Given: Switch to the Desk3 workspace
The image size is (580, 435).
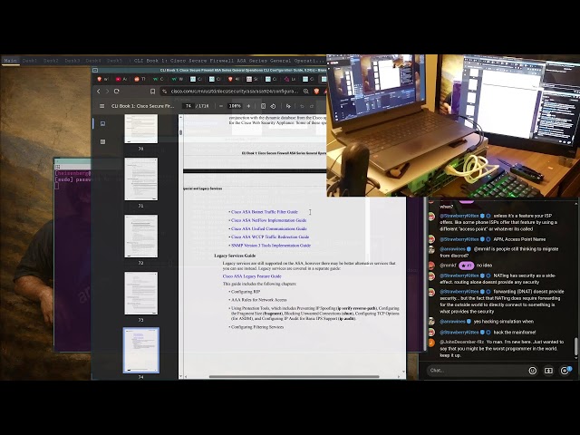Looking at the screenshot, I should tap(72, 61).
